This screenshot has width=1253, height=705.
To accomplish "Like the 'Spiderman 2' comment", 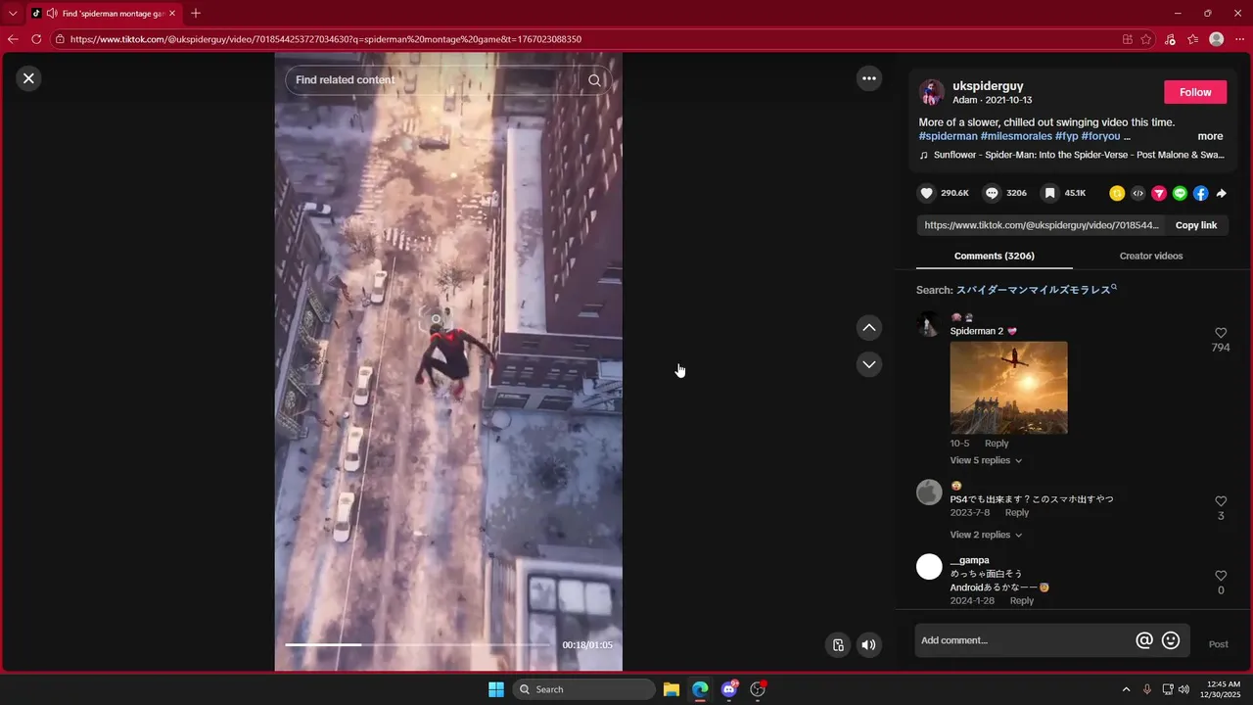I will pyautogui.click(x=1221, y=333).
